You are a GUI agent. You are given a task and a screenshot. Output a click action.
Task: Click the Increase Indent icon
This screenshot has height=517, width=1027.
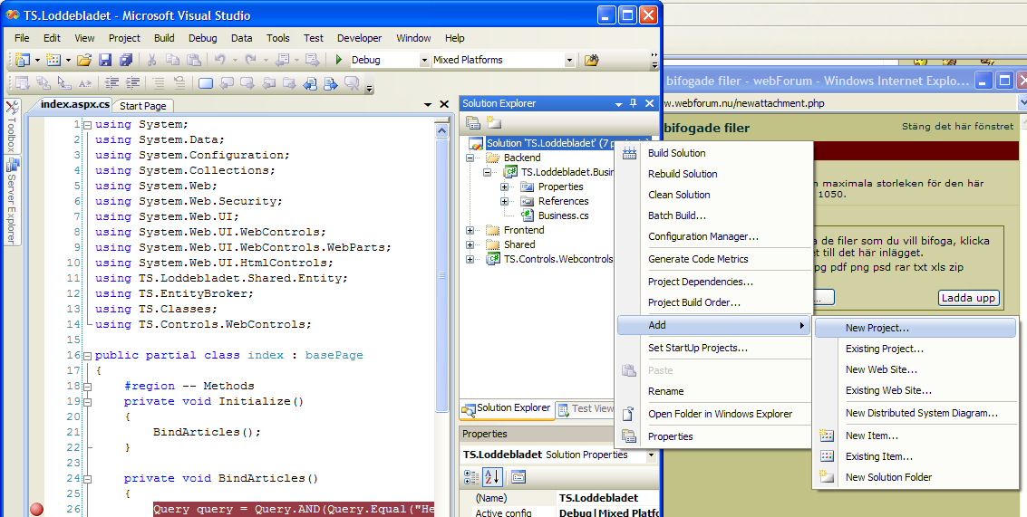[132, 83]
